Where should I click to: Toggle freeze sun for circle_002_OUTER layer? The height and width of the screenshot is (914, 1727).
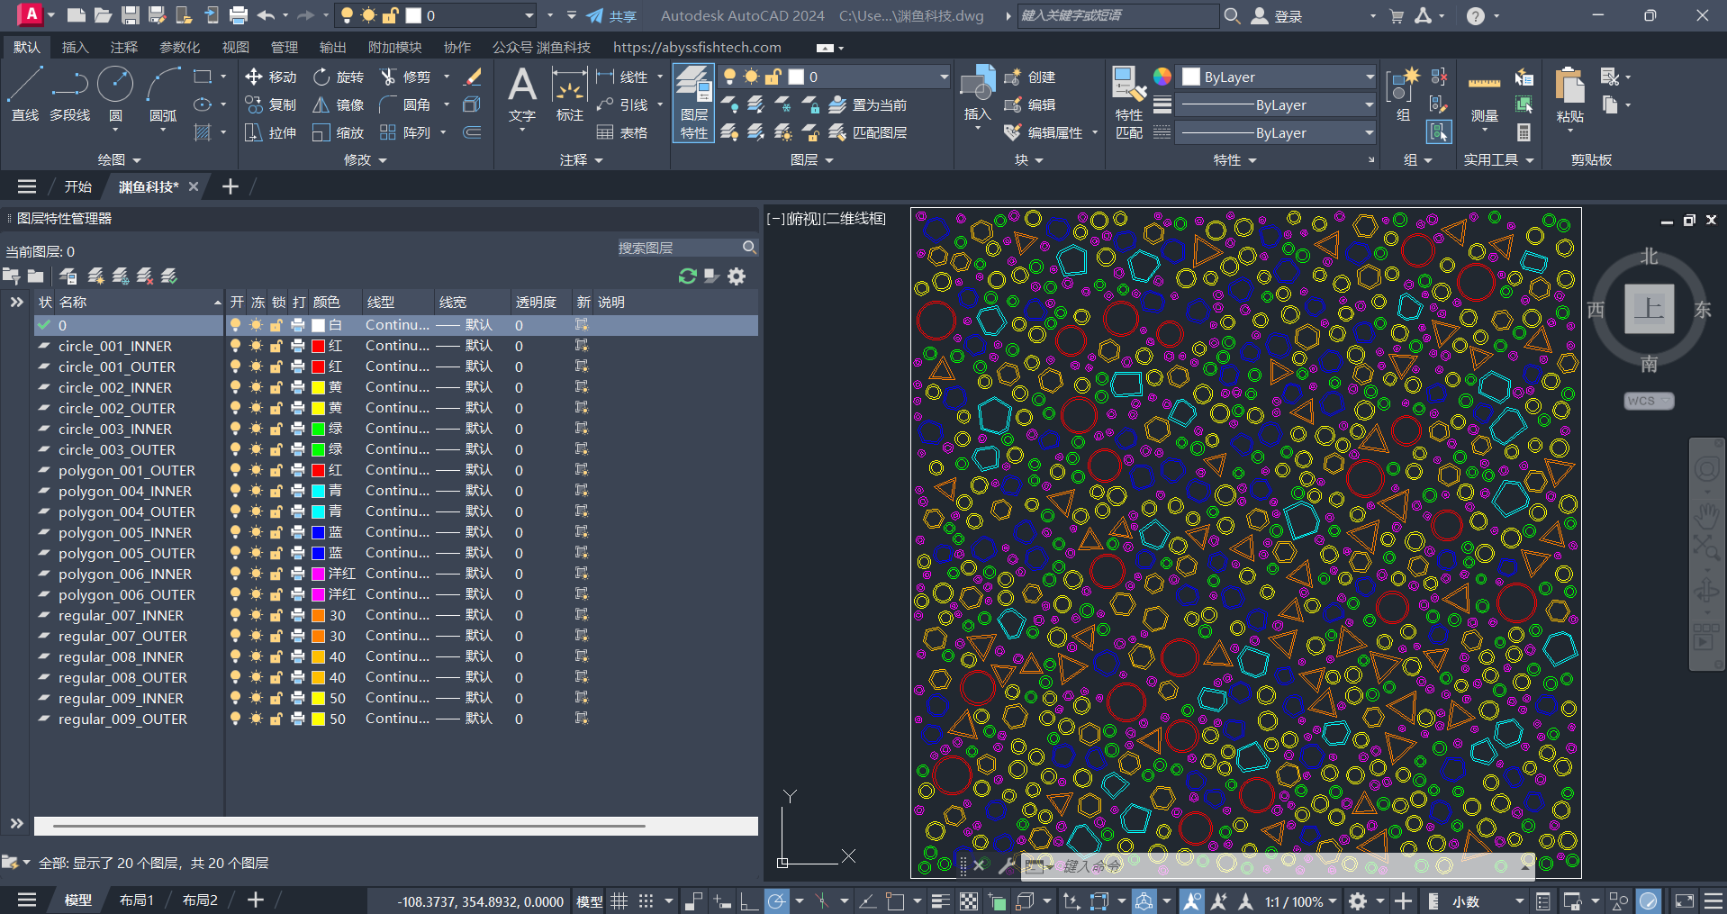tap(256, 408)
